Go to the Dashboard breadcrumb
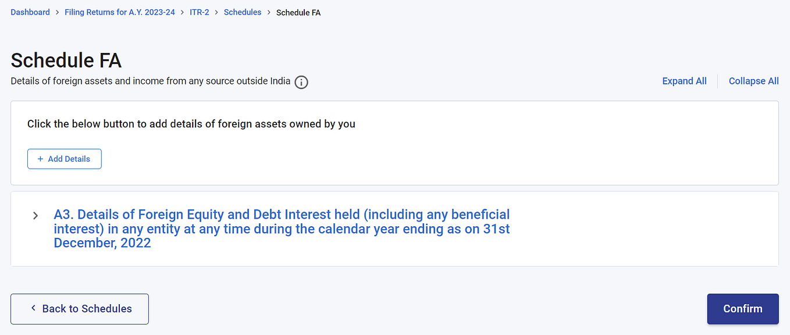Image resolution: width=790 pixels, height=335 pixels. (30, 12)
